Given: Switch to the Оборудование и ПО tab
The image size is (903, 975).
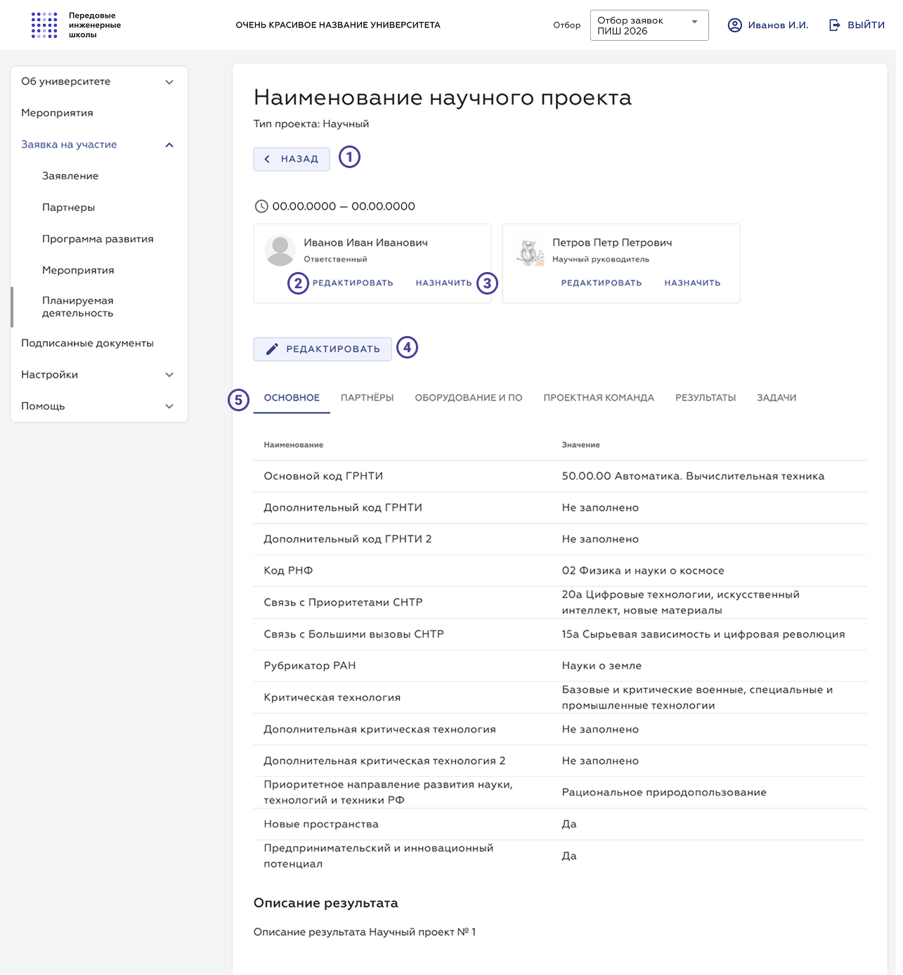Looking at the screenshot, I should click(469, 398).
